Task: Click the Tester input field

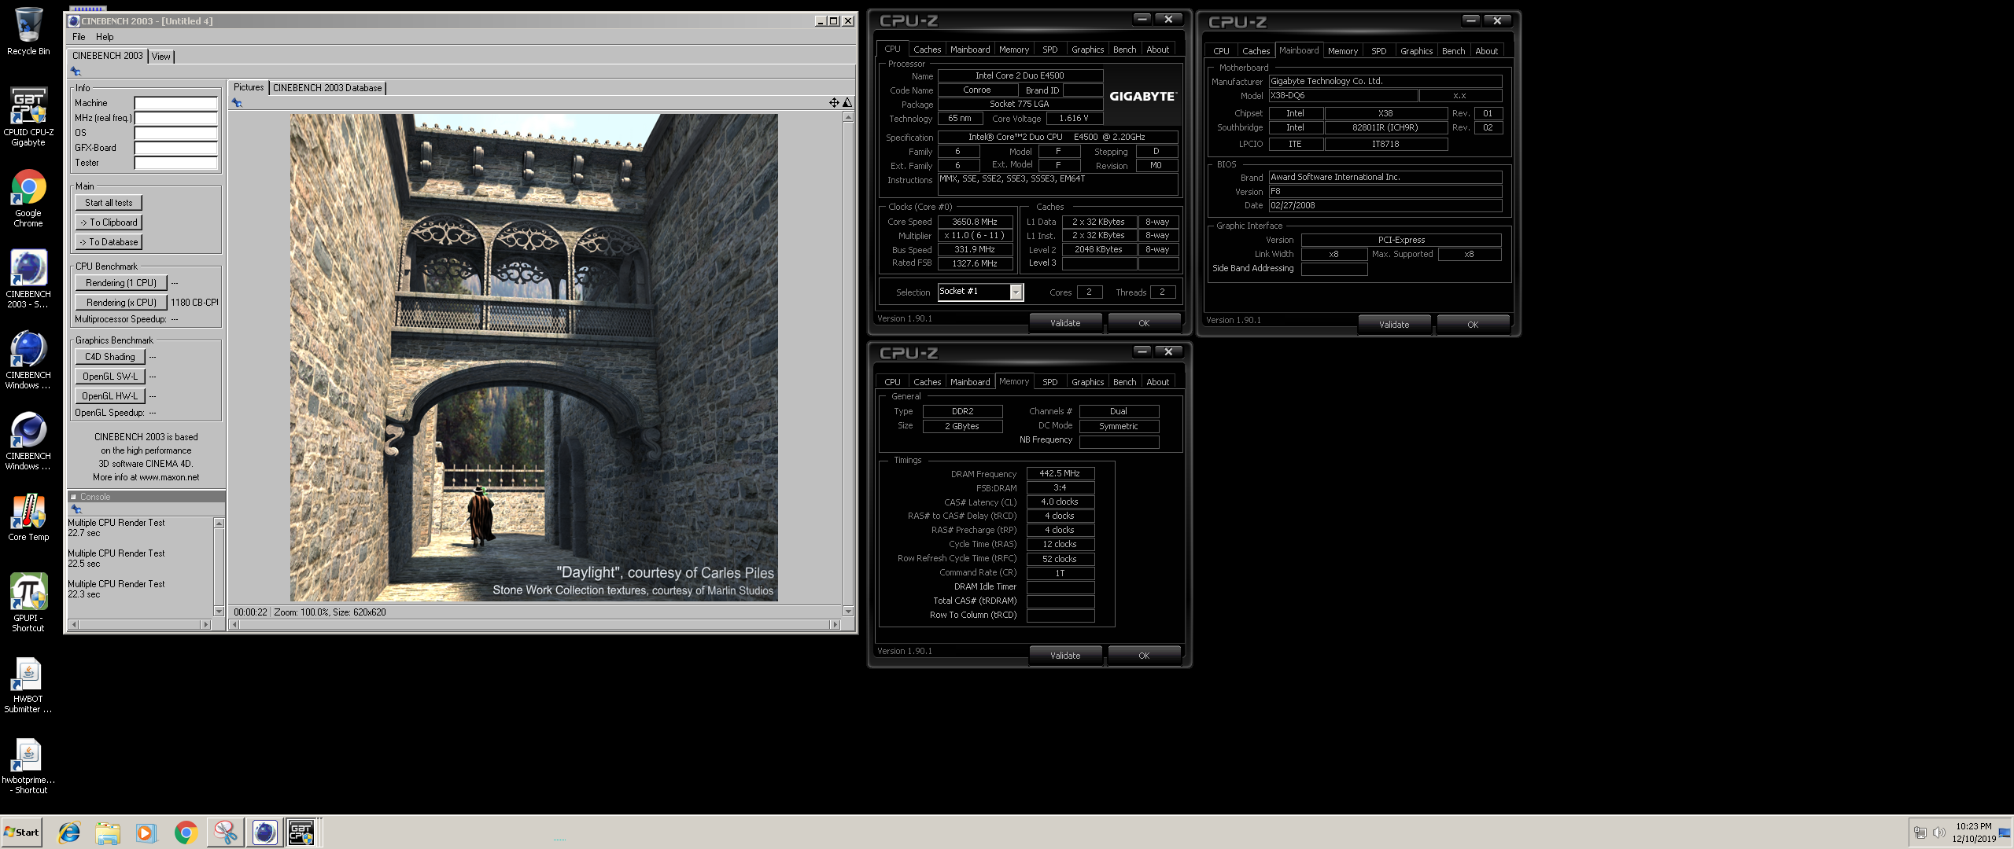Action: tap(176, 163)
